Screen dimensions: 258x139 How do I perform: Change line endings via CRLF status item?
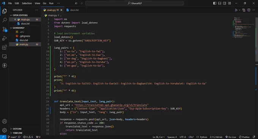click(191, 137)
